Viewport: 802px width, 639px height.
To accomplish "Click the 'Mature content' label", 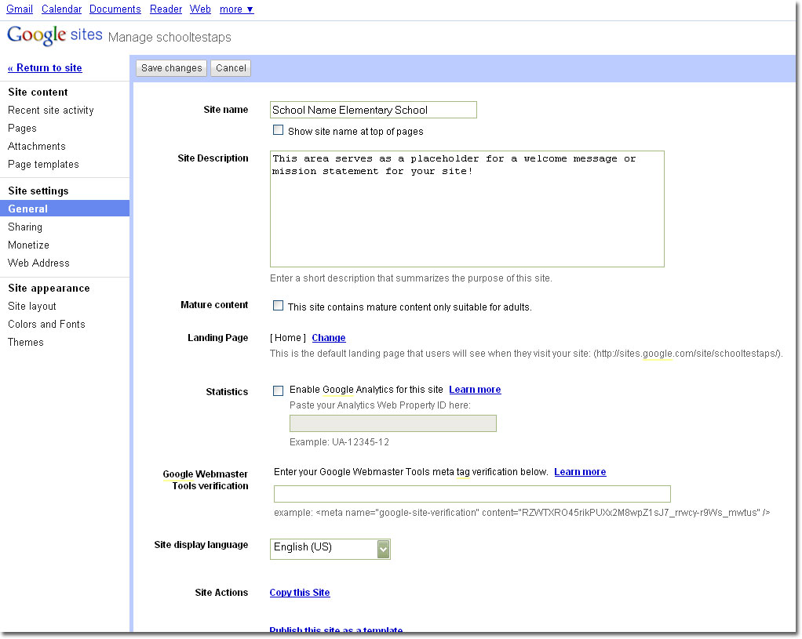I will (214, 305).
